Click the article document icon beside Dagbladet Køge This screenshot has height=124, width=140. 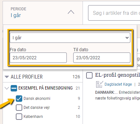coord(99,84)
